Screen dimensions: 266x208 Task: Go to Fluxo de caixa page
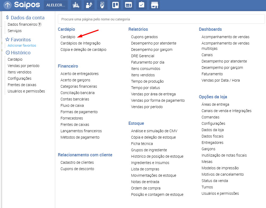(72, 105)
